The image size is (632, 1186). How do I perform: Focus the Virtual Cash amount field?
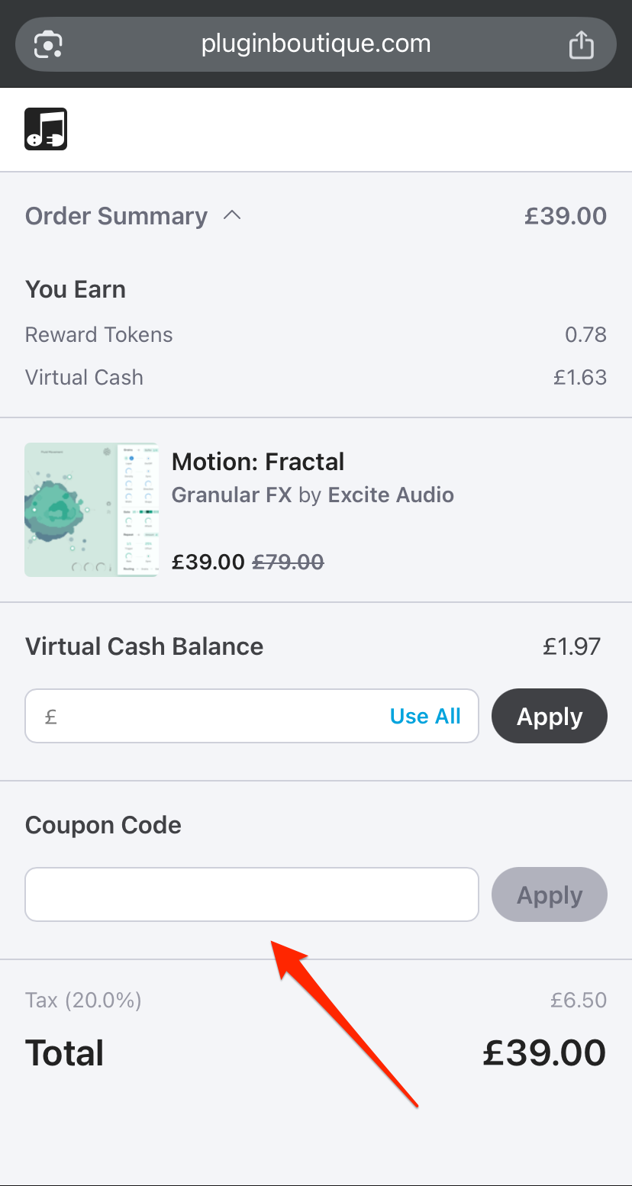tap(214, 717)
